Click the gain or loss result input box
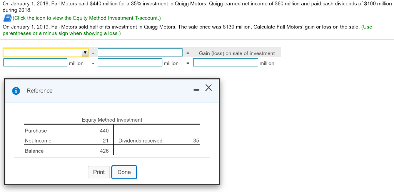394x192 pixels. (225, 63)
